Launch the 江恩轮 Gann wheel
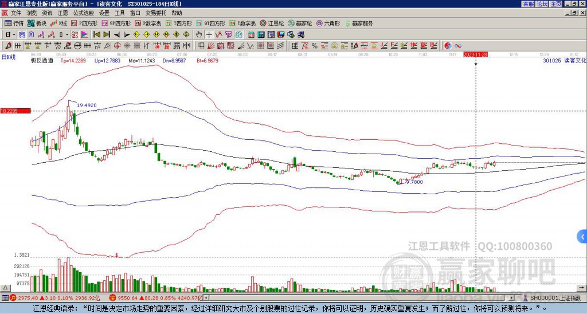This screenshot has height=314, width=587. point(272,23)
